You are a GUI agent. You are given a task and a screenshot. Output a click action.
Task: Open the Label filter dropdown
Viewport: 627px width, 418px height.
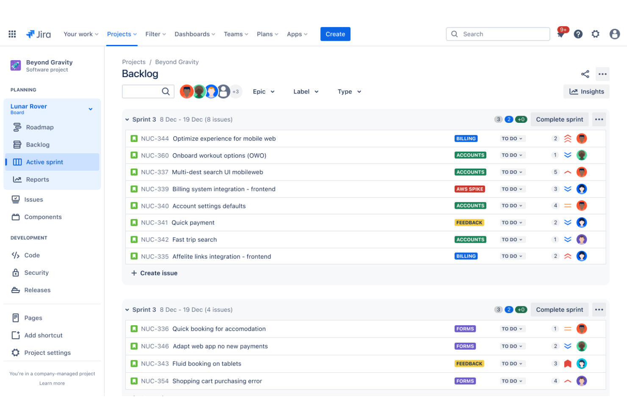click(x=306, y=91)
